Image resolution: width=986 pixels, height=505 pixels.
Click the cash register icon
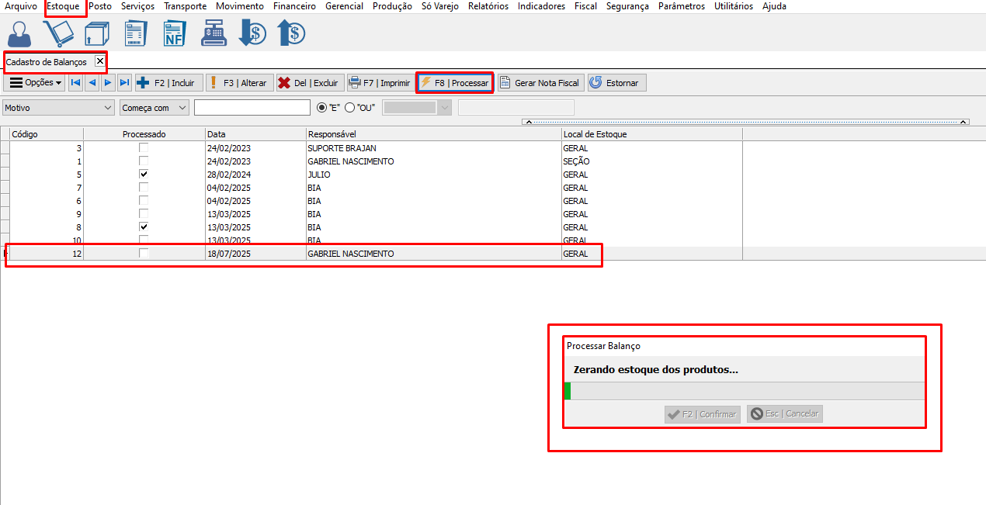[214, 34]
